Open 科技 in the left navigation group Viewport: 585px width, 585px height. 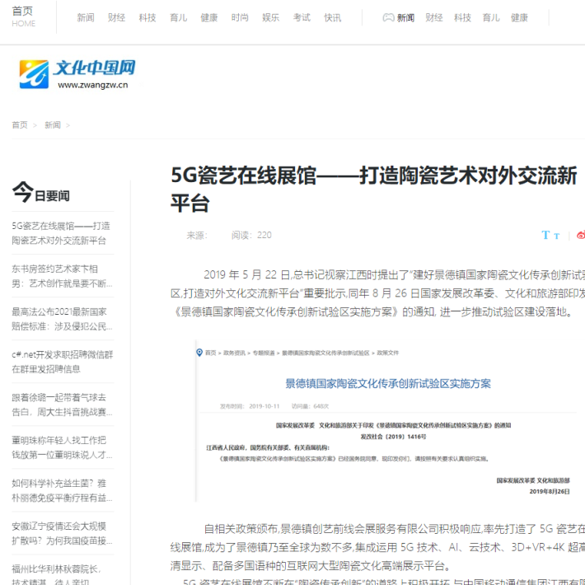click(x=147, y=17)
